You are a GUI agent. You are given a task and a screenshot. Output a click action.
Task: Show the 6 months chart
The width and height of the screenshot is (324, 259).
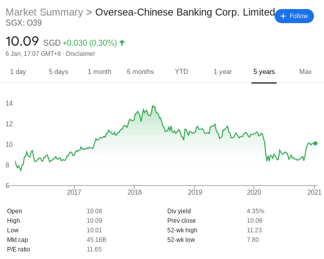point(140,71)
